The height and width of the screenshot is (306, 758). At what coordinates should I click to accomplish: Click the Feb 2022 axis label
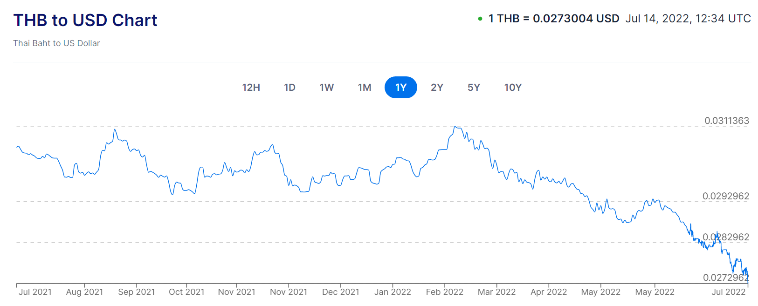444,292
